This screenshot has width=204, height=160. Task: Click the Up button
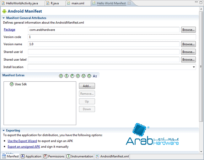click(x=87, y=101)
